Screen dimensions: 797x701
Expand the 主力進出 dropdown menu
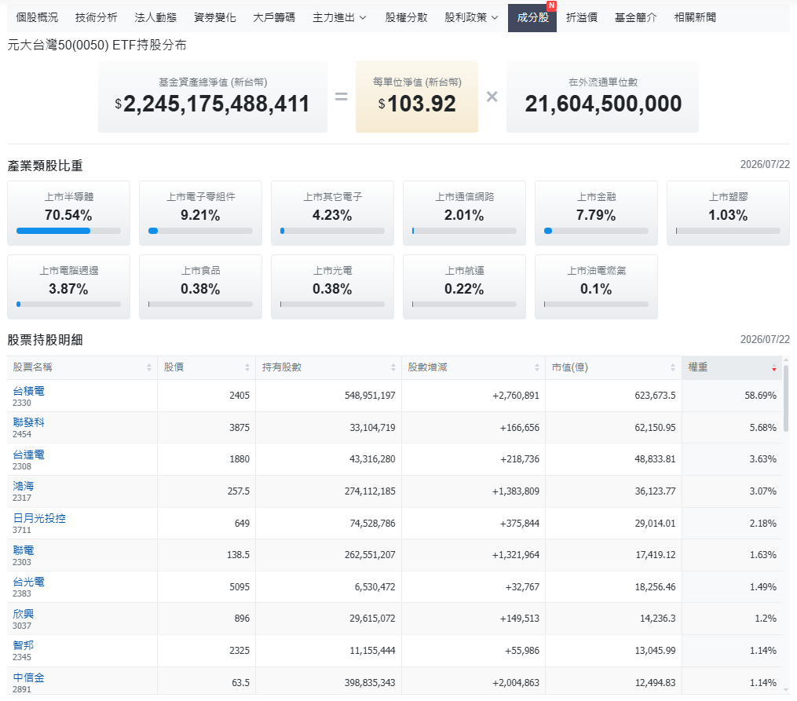[339, 17]
